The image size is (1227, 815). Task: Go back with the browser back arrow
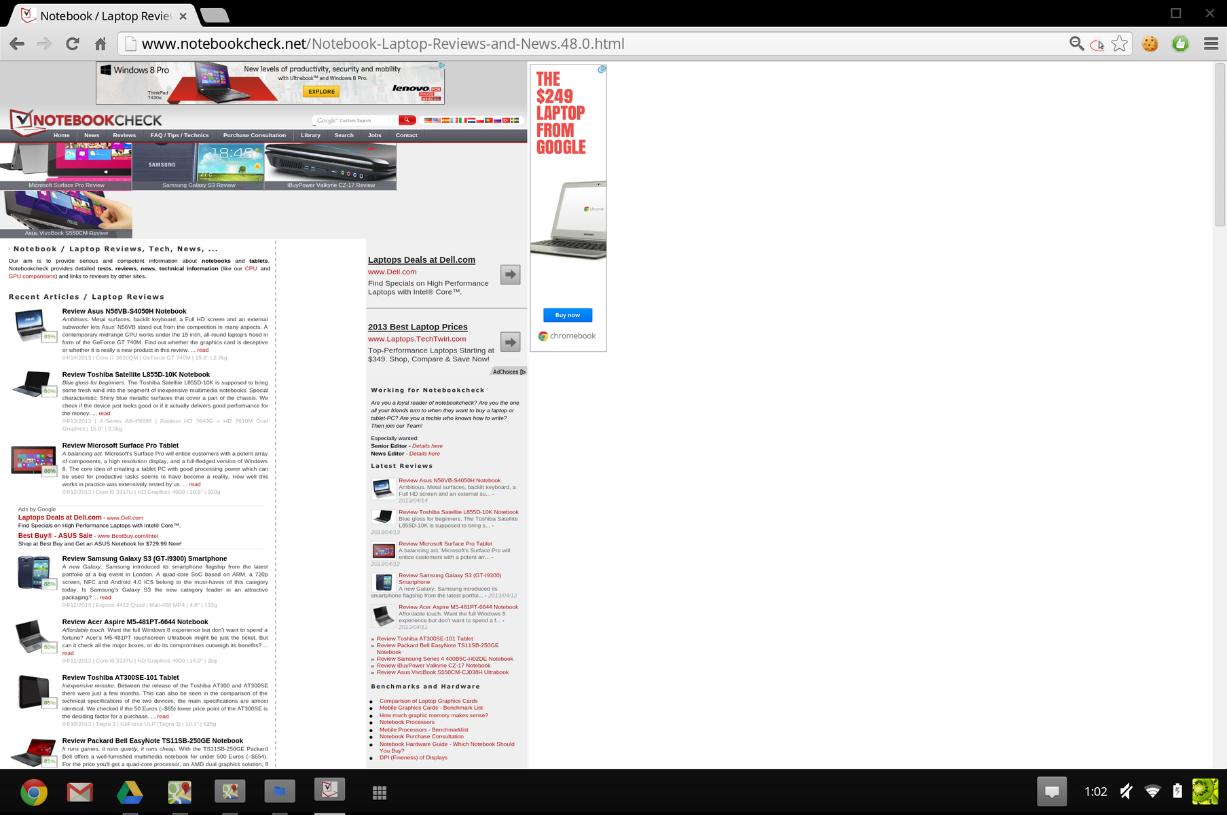click(17, 44)
